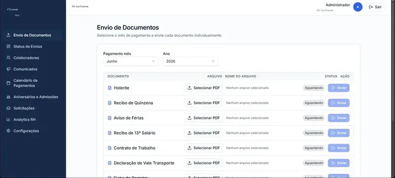Select PDF for Contrato de Trabalho
Image resolution: width=395 pixels, height=178 pixels.
(203, 148)
